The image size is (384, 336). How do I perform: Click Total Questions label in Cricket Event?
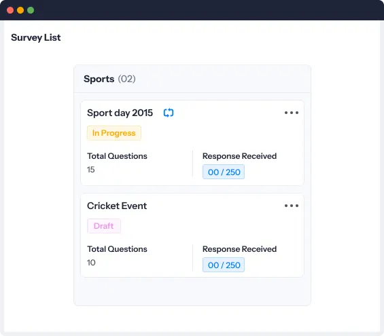117,249
